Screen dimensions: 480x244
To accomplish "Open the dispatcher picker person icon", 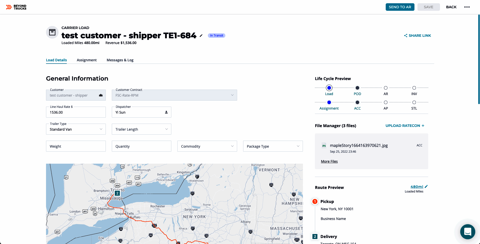I will (x=166, y=112).
